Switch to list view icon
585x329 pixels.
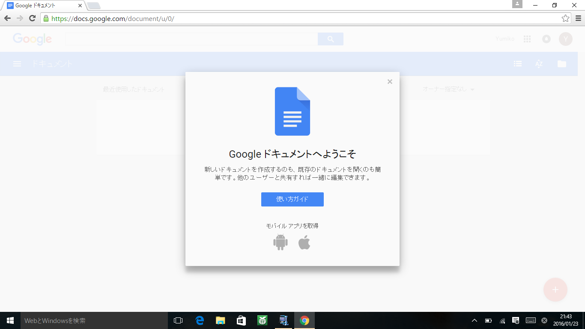(x=518, y=64)
